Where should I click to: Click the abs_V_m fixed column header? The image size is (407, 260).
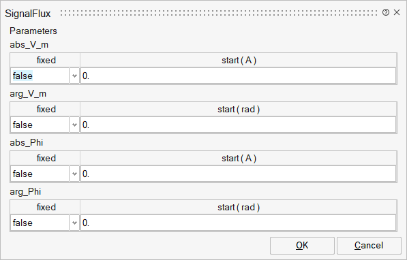45,61
